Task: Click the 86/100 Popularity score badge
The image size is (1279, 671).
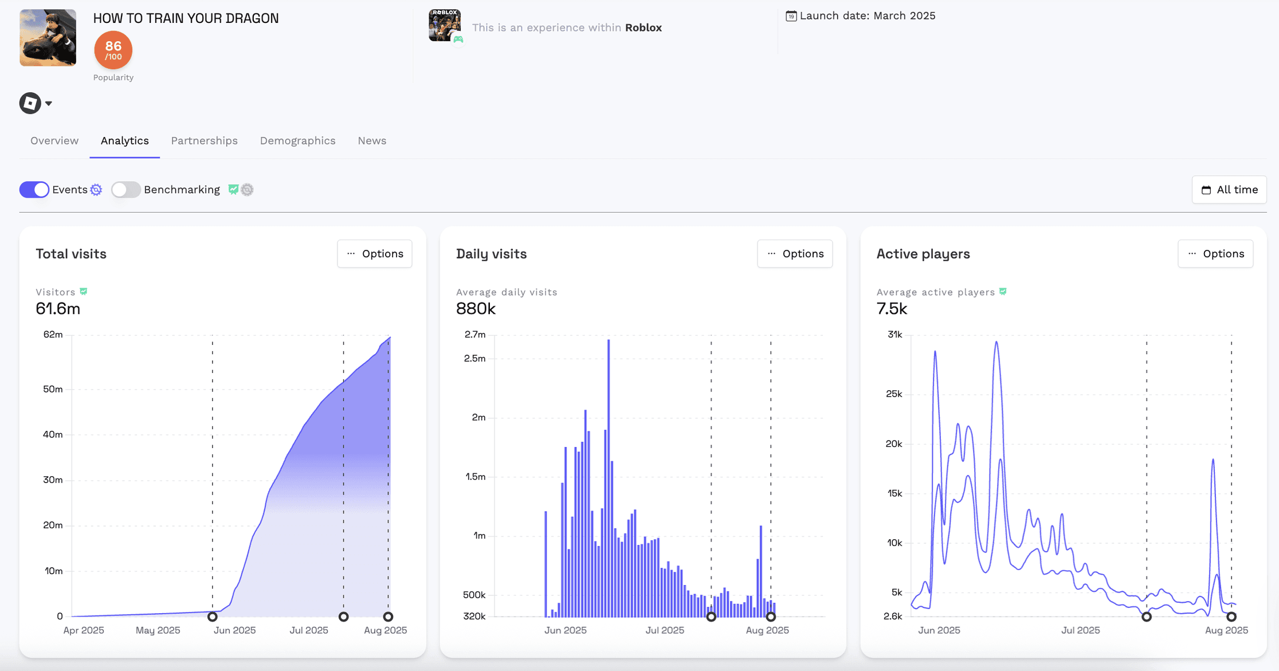Action: tap(113, 50)
